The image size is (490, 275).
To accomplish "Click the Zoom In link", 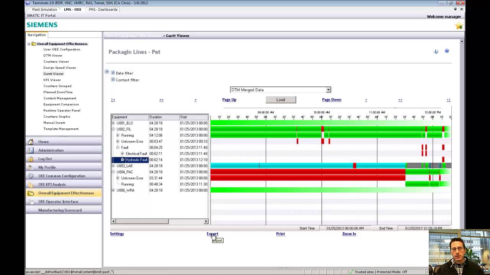I will tap(349, 234).
